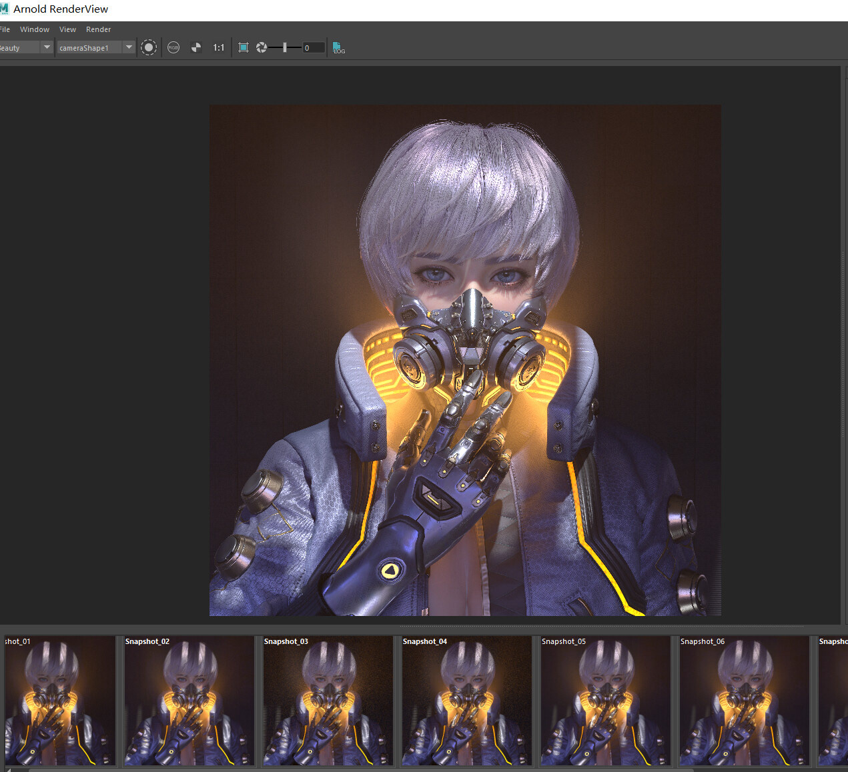This screenshot has width=848, height=772.
Task: Open the render LOG icon
Action: (339, 48)
